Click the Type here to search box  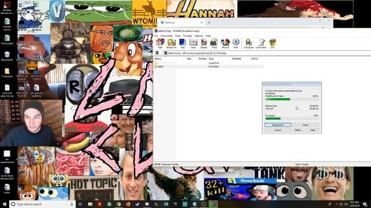(42, 204)
